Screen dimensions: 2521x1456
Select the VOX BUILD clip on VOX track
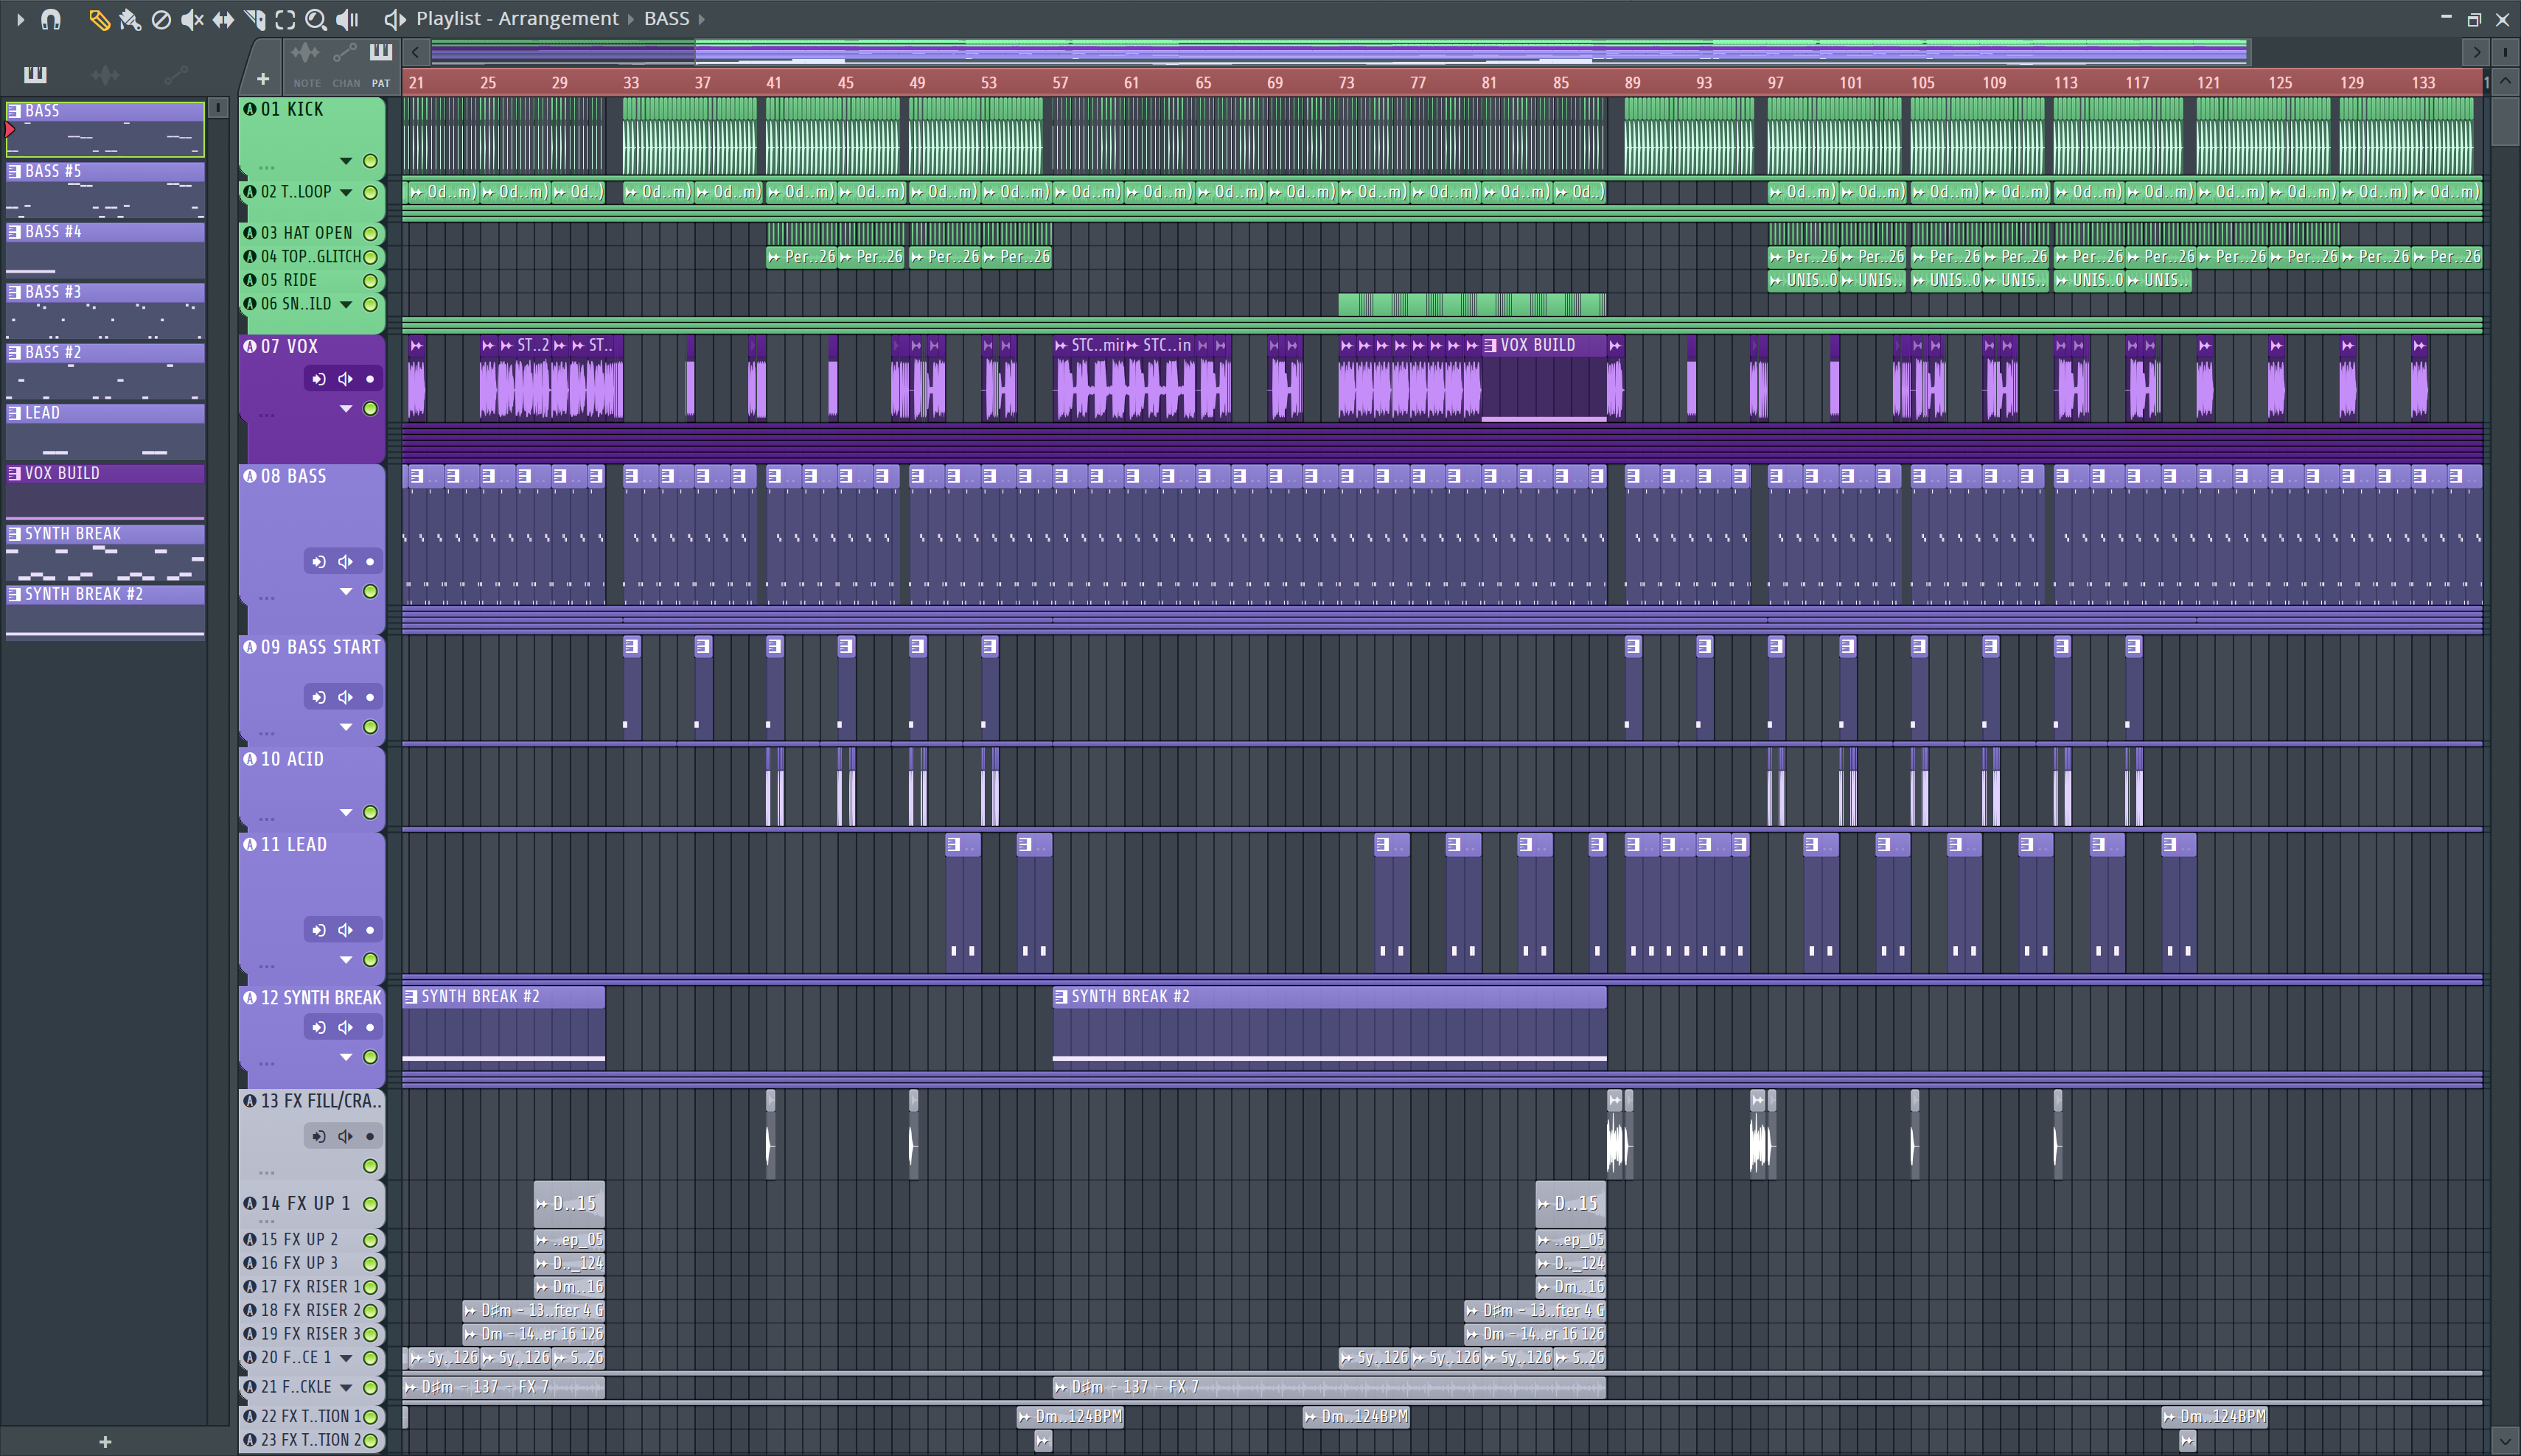(1544, 378)
